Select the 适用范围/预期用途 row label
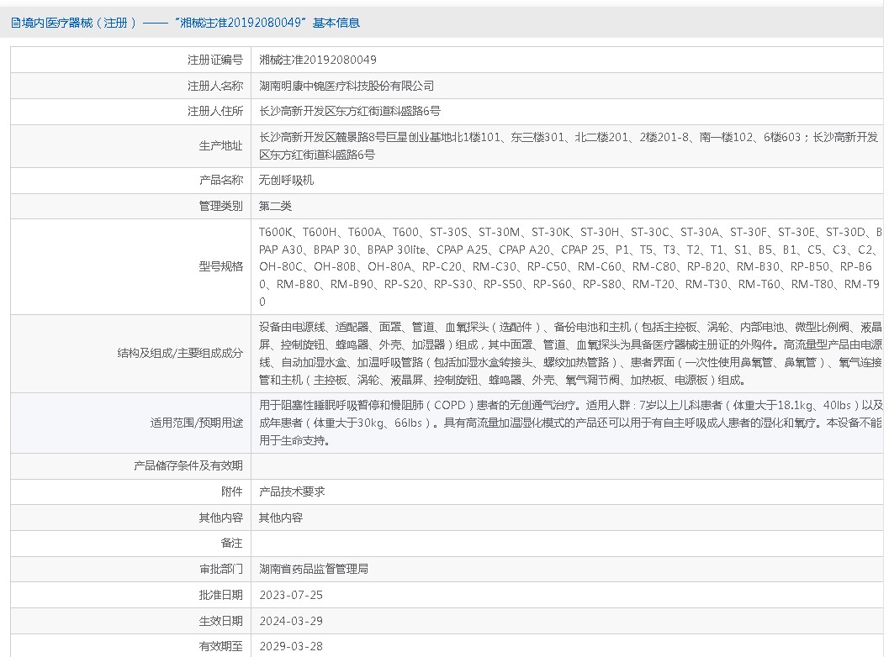 [x=197, y=423]
